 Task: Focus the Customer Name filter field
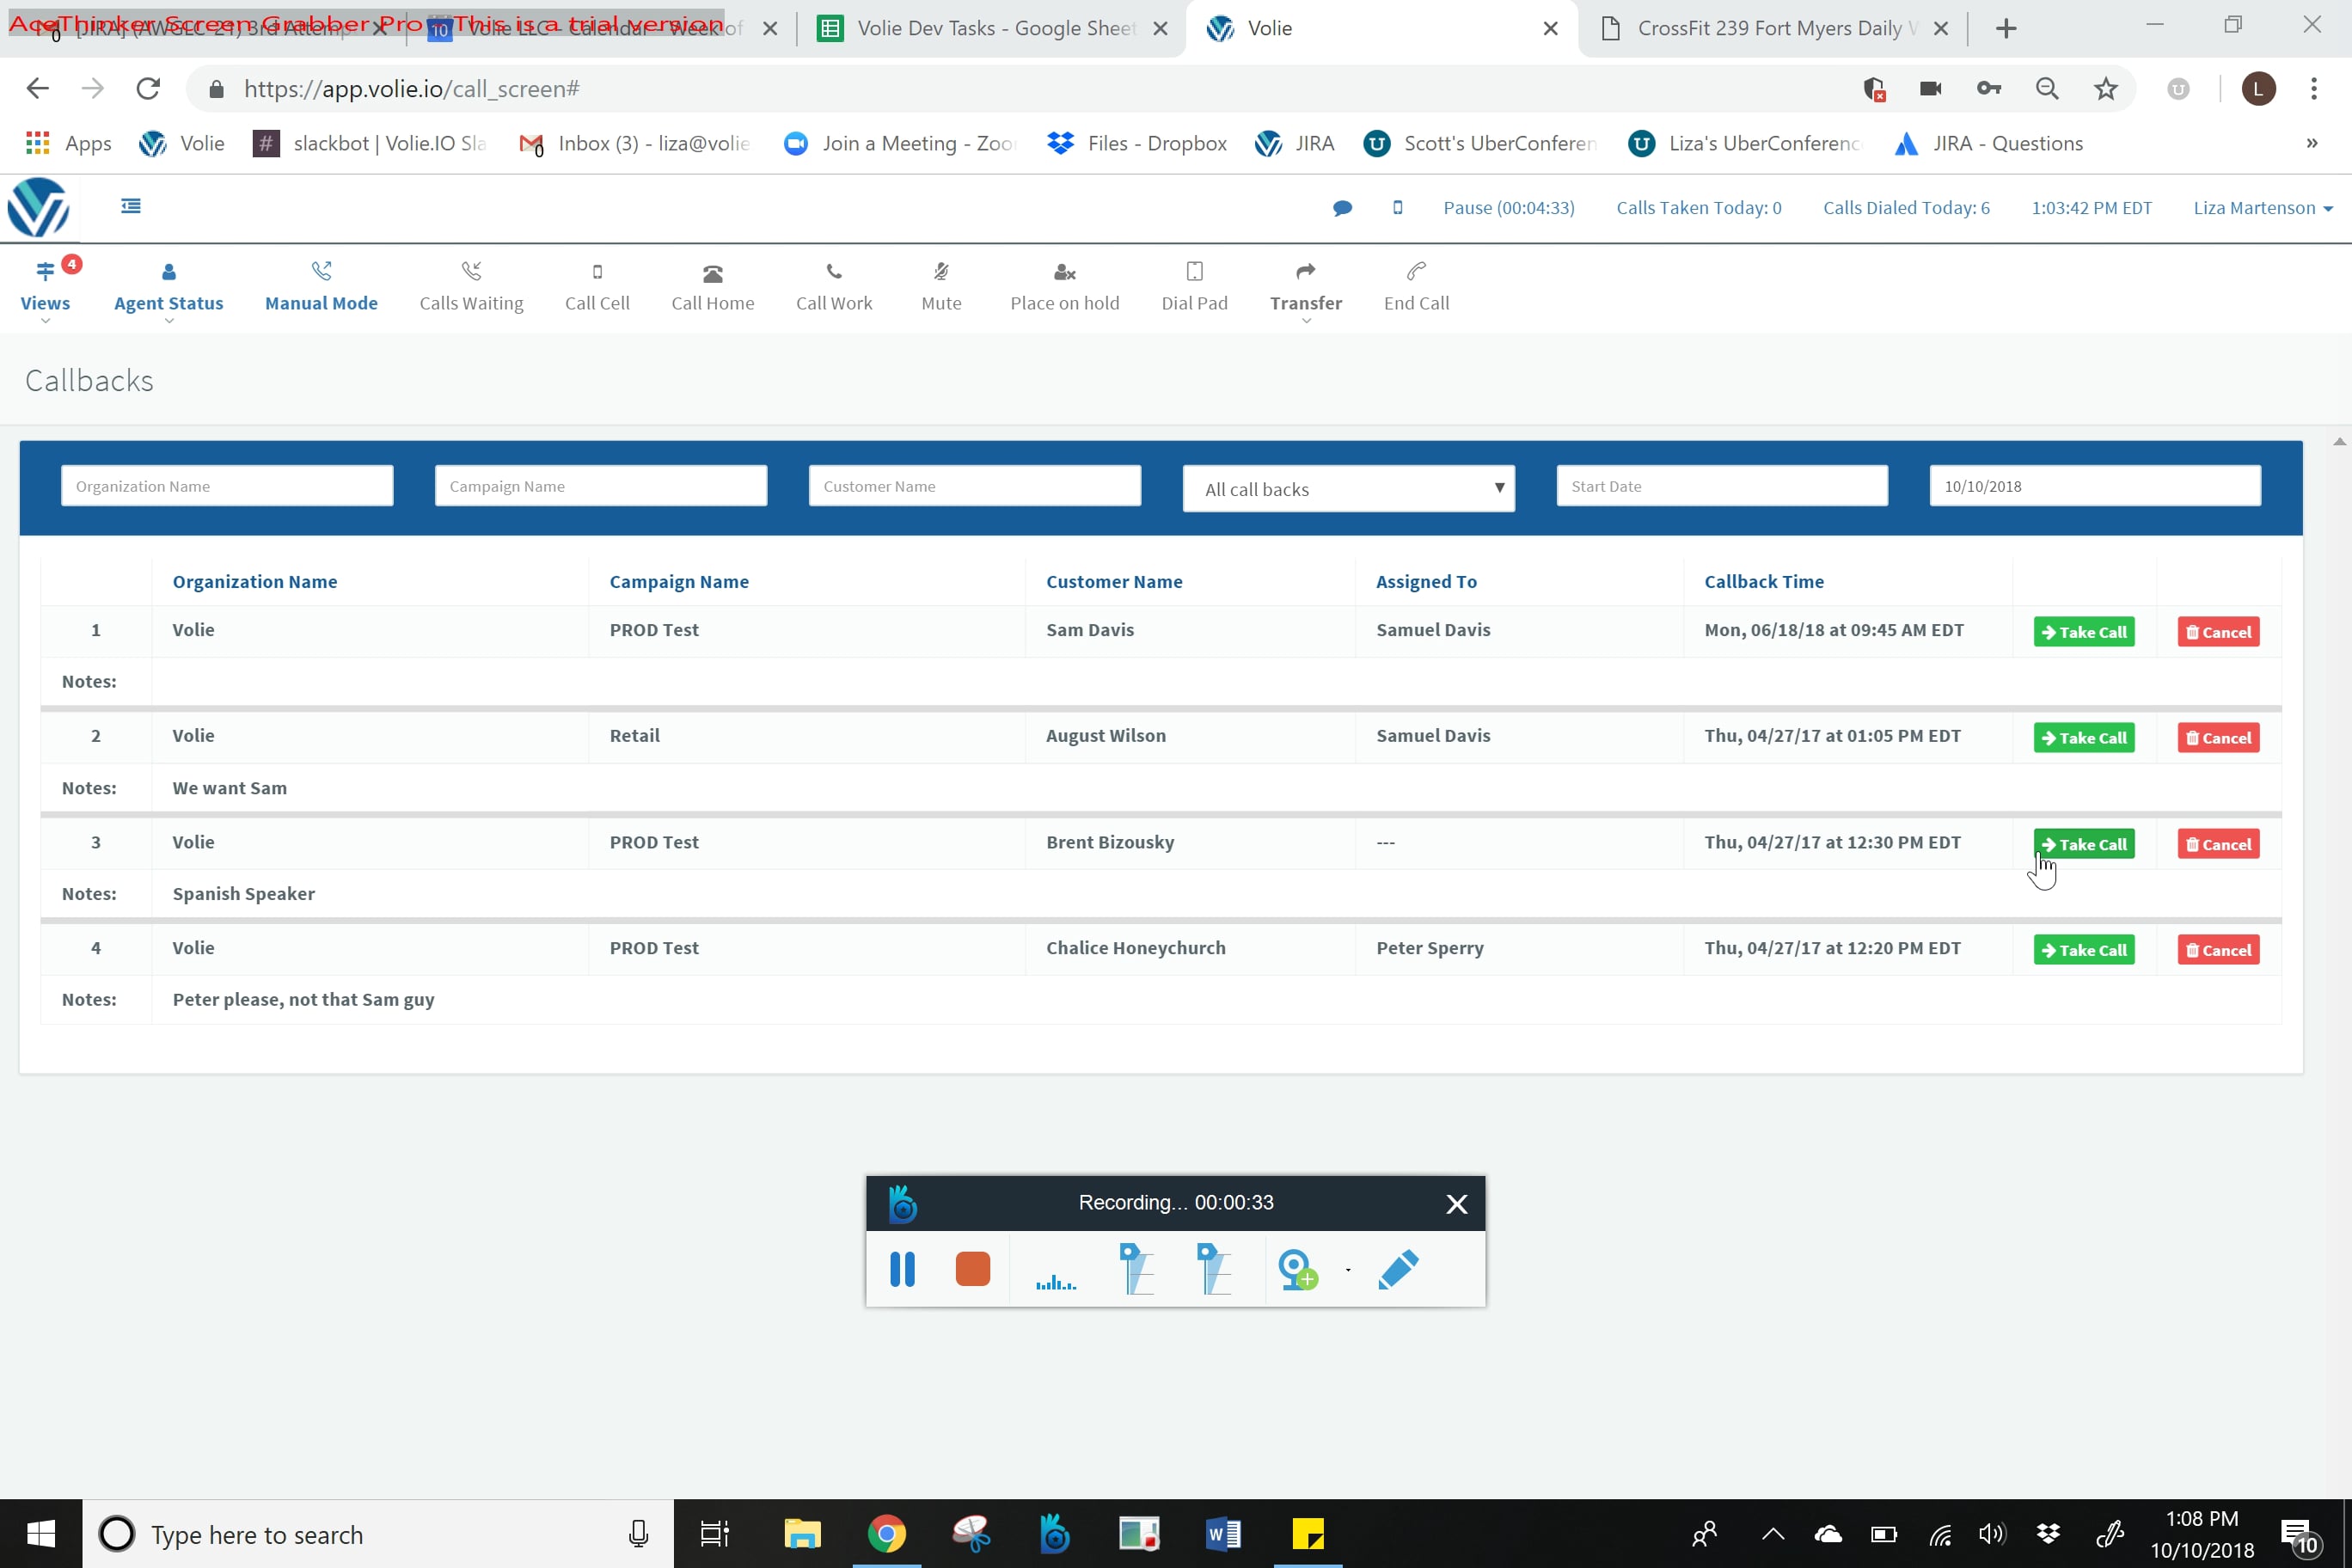pos(975,486)
